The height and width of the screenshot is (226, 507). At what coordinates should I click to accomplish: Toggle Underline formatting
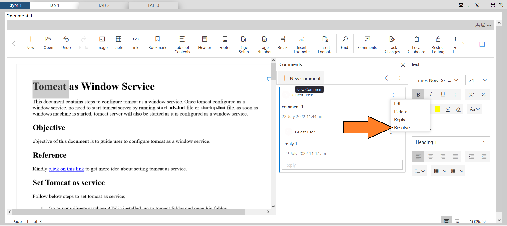pyautogui.click(x=443, y=95)
